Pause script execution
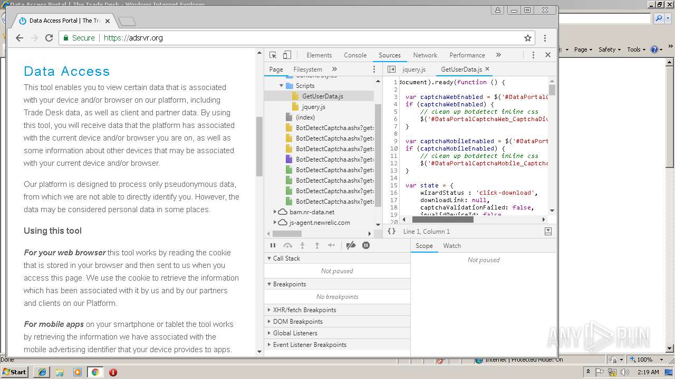Viewport: 675px width, 379px height. point(273,245)
